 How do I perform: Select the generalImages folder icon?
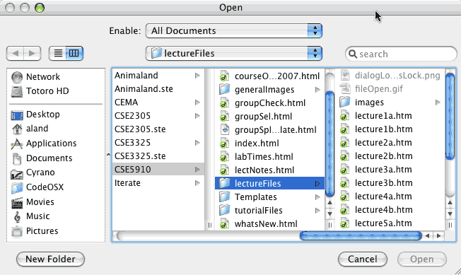point(225,89)
